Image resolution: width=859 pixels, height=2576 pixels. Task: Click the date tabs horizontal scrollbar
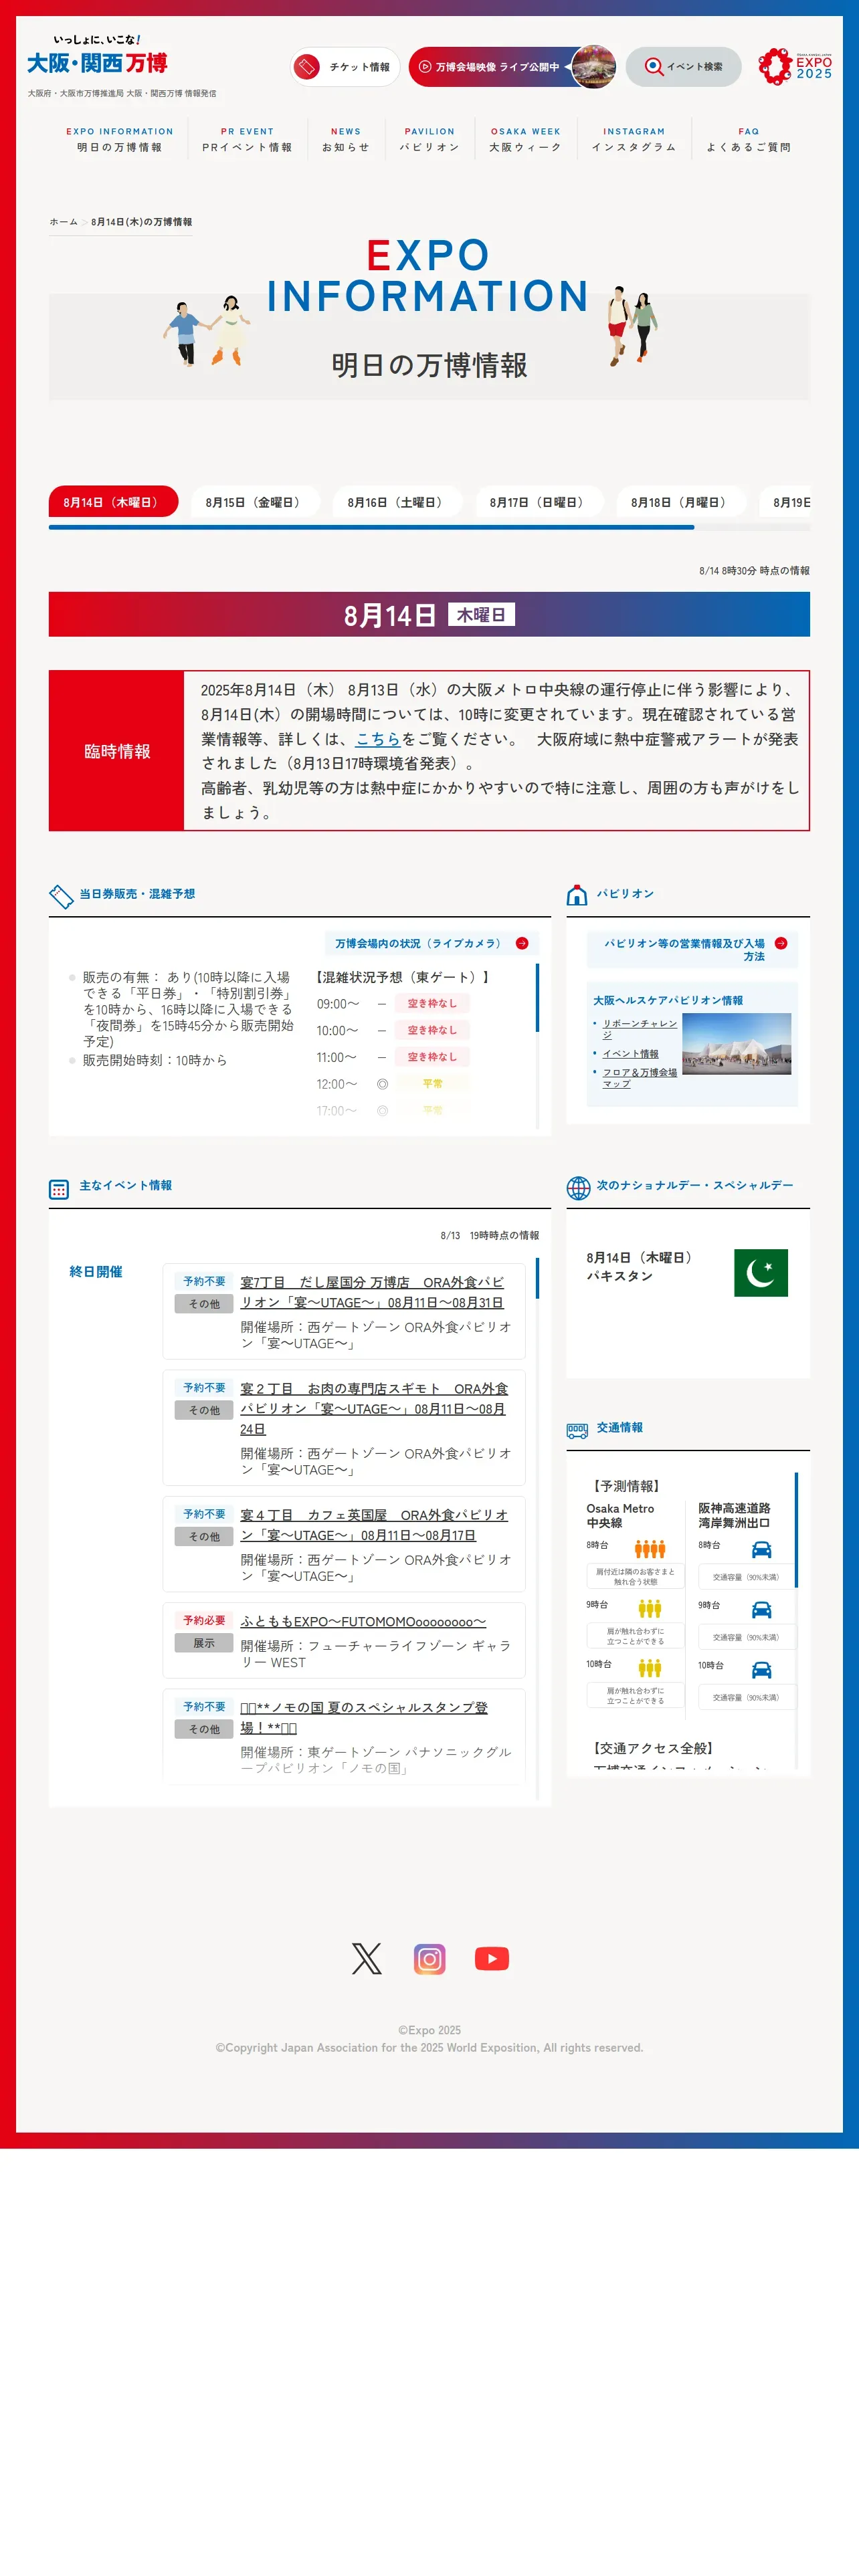[x=371, y=527]
